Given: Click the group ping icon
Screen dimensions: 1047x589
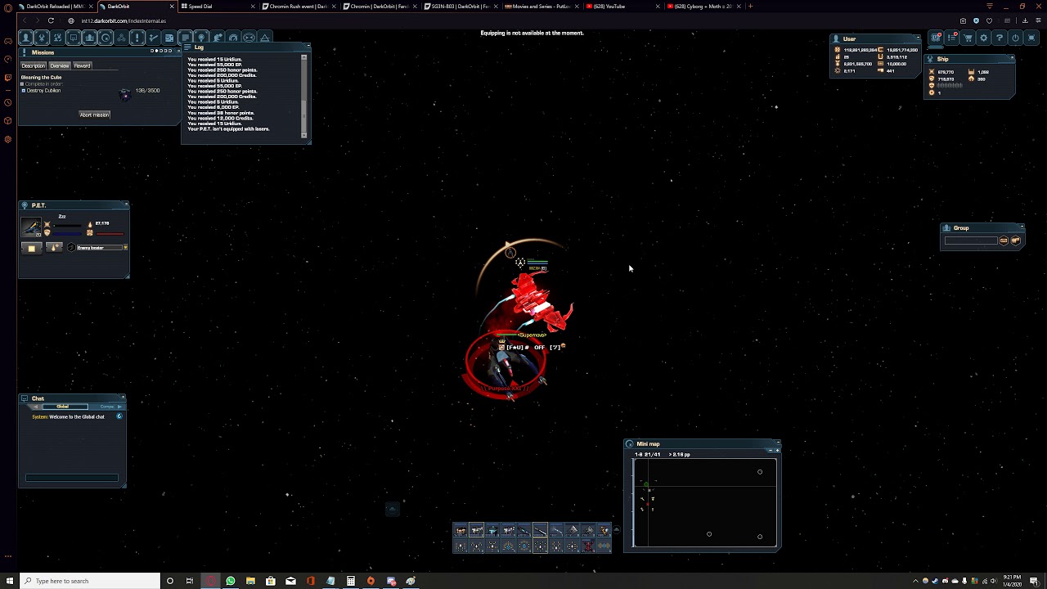Looking at the screenshot, I should [1016, 241].
